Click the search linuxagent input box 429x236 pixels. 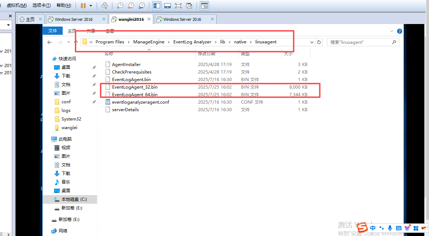(x=359, y=42)
